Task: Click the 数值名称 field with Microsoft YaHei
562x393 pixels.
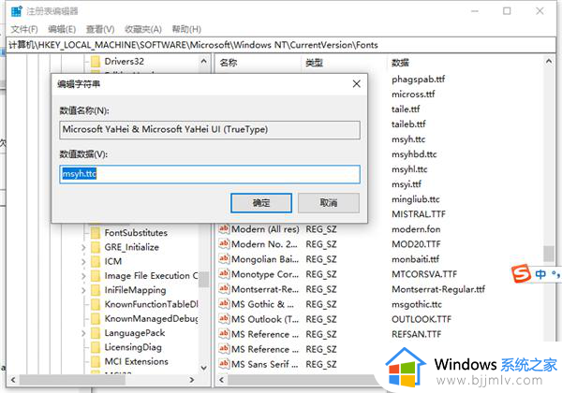Action: click(x=210, y=129)
